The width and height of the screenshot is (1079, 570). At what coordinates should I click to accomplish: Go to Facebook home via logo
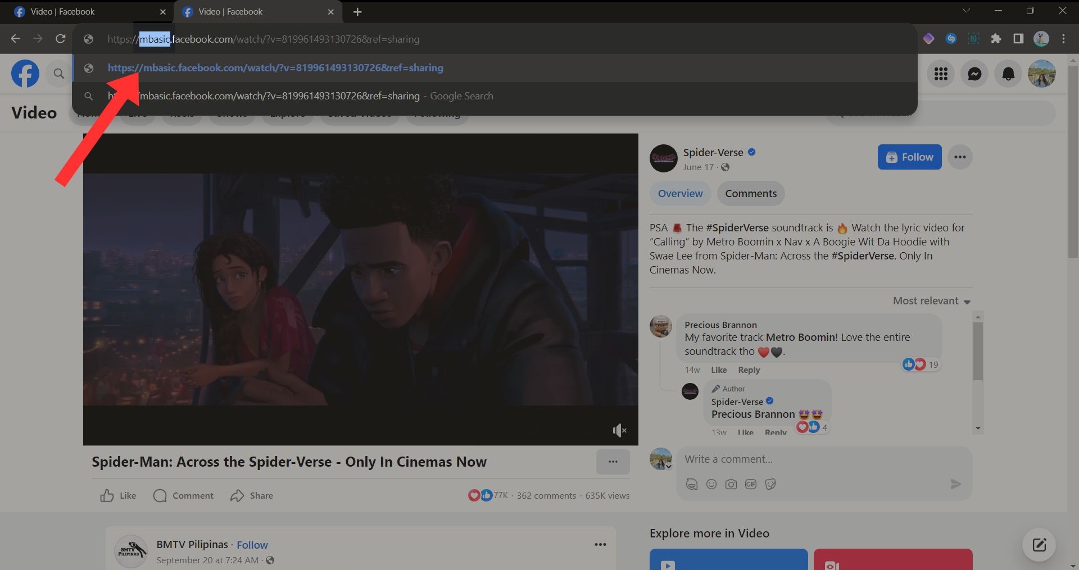coord(25,74)
